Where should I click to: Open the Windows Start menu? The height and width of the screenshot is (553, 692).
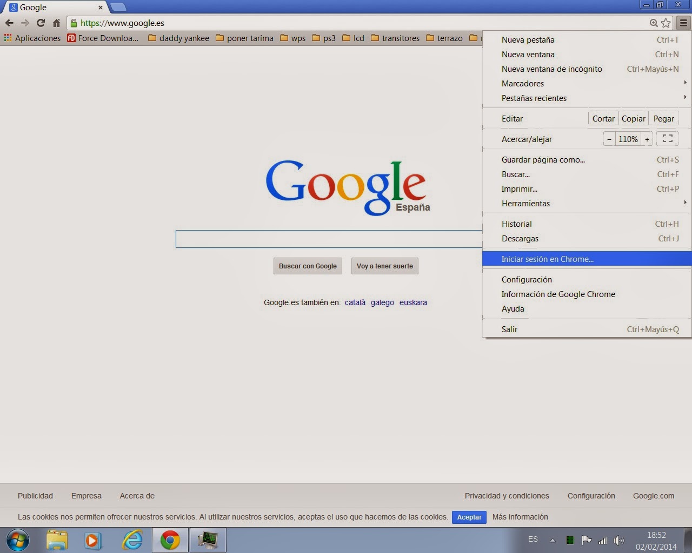point(18,541)
